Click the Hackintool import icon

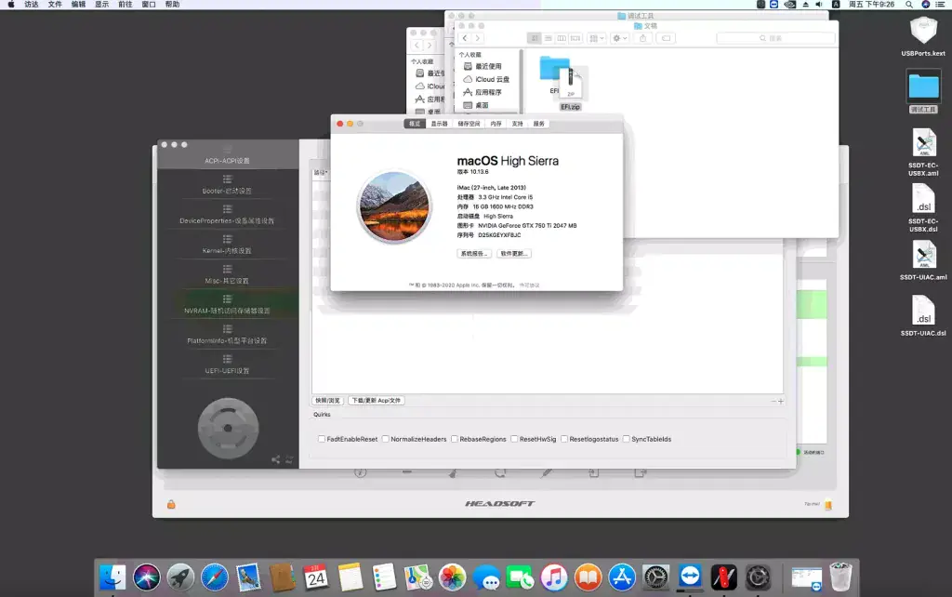(x=593, y=472)
